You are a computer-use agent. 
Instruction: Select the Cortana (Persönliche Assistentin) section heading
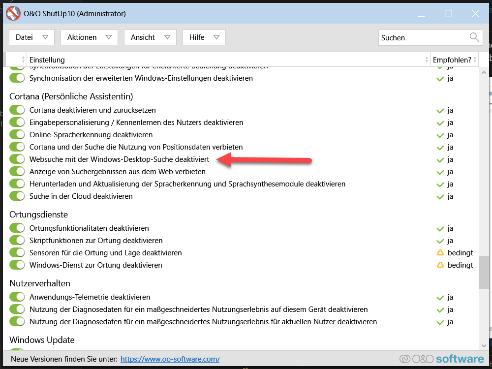[x=71, y=96]
